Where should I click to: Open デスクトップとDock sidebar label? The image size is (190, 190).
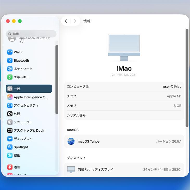click(x=29, y=130)
